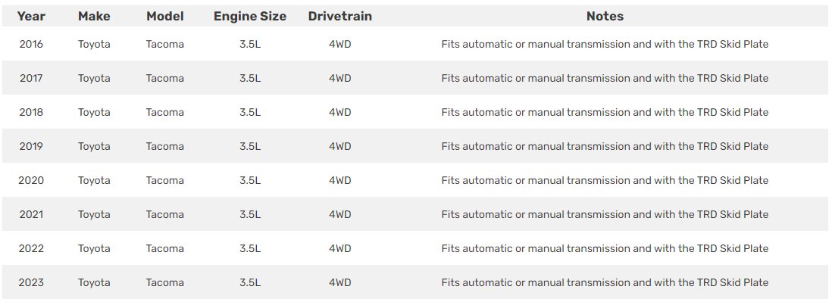The image size is (832, 305).
Task: Select the 2020 year cell
Action: [31, 181]
